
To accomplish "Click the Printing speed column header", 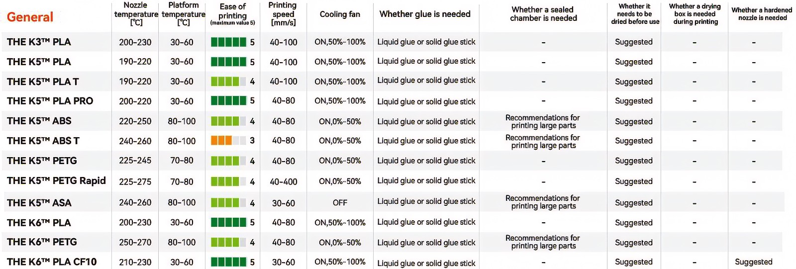I will pyautogui.click(x=283, y=13).
